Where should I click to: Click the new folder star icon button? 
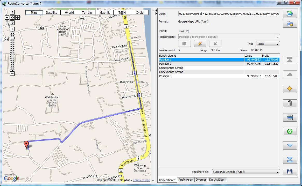click(x=290, y=24)
